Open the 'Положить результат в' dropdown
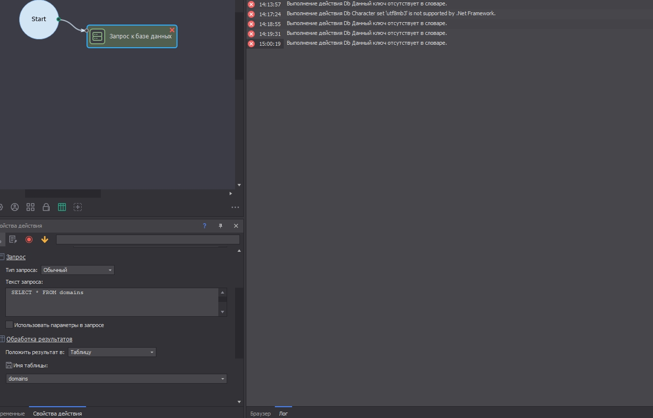The height and width of the screenshot is (418, 653). [x=112, y=352]
